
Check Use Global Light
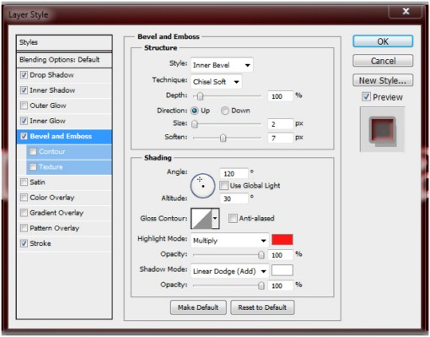pyautogui.click(x=224, y=186)
